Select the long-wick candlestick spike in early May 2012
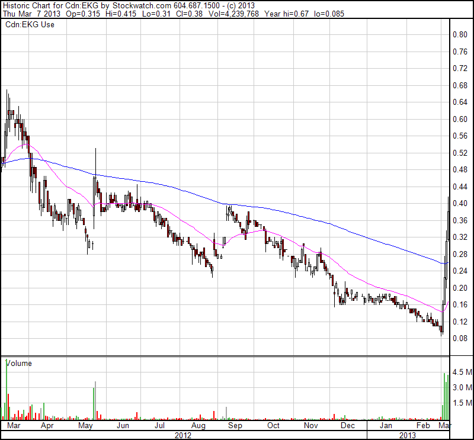474x440 pixels. click(x=95, y=178)
